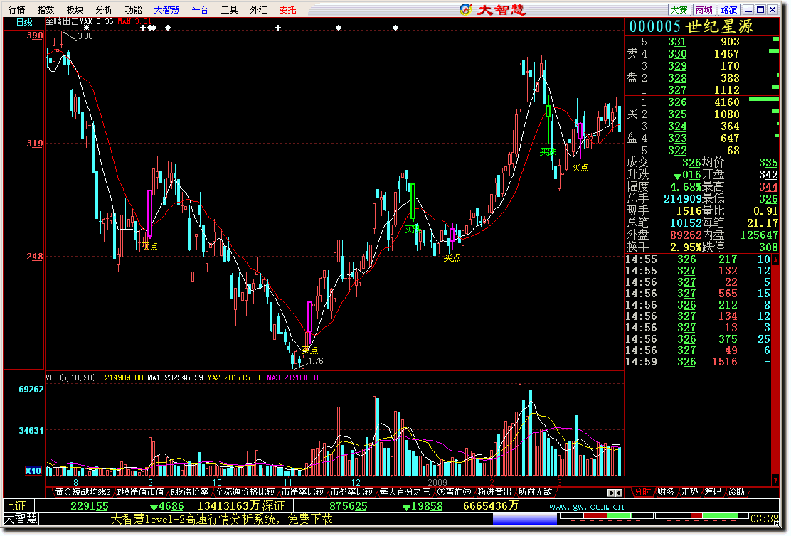Click the 买点 signal near September
791x536 pixels.
click(x=150, y=246)
